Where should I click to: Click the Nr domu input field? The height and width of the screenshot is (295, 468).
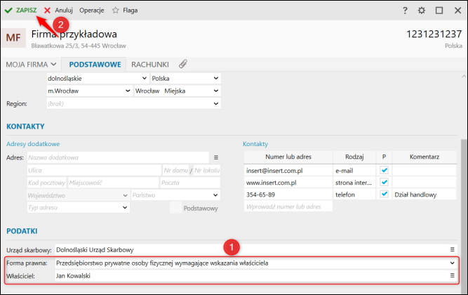(x=176, y=171)
